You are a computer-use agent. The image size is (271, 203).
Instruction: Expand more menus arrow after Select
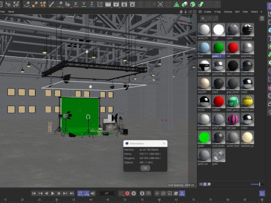pos(261,12)
